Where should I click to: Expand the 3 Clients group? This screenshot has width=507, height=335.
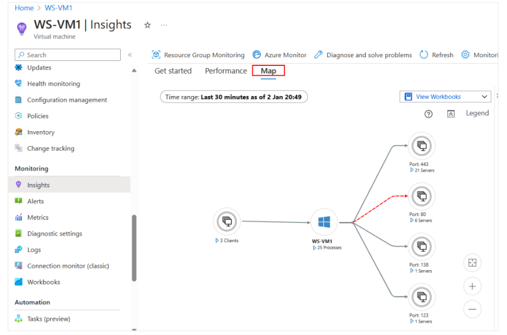click(x=227, y=241)
